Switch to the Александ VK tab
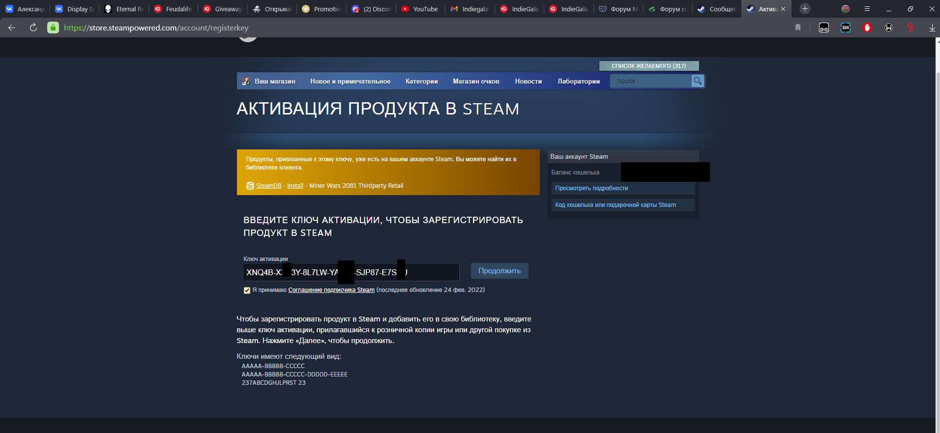The width and height of the screenshot is (940, 433). 25,9
